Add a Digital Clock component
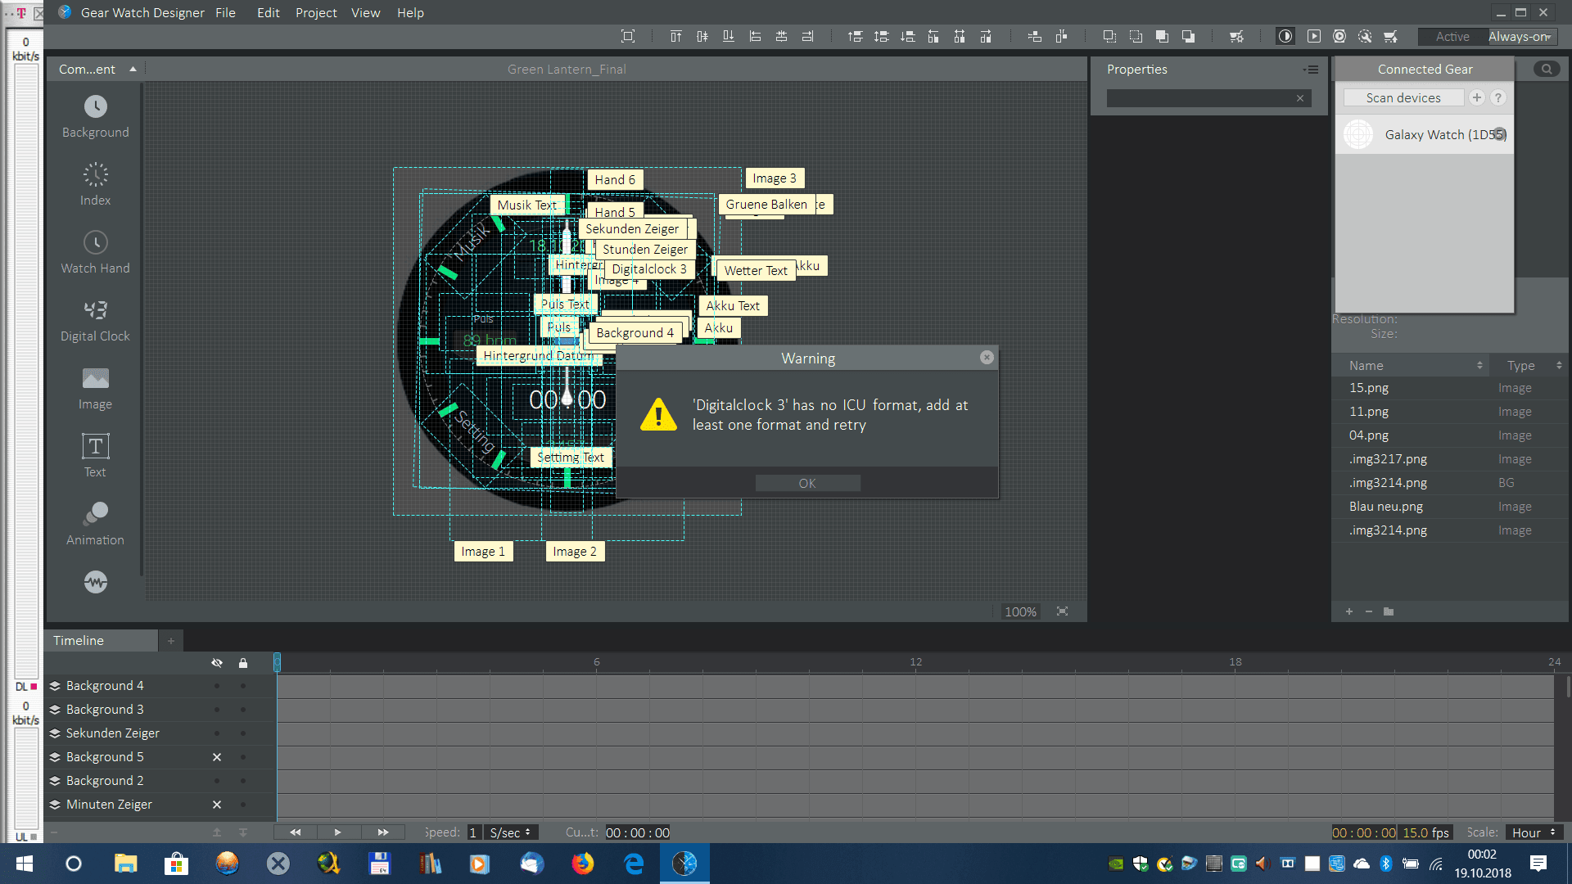The height and width of the screenshot is (884, 1572). point(95,320)
